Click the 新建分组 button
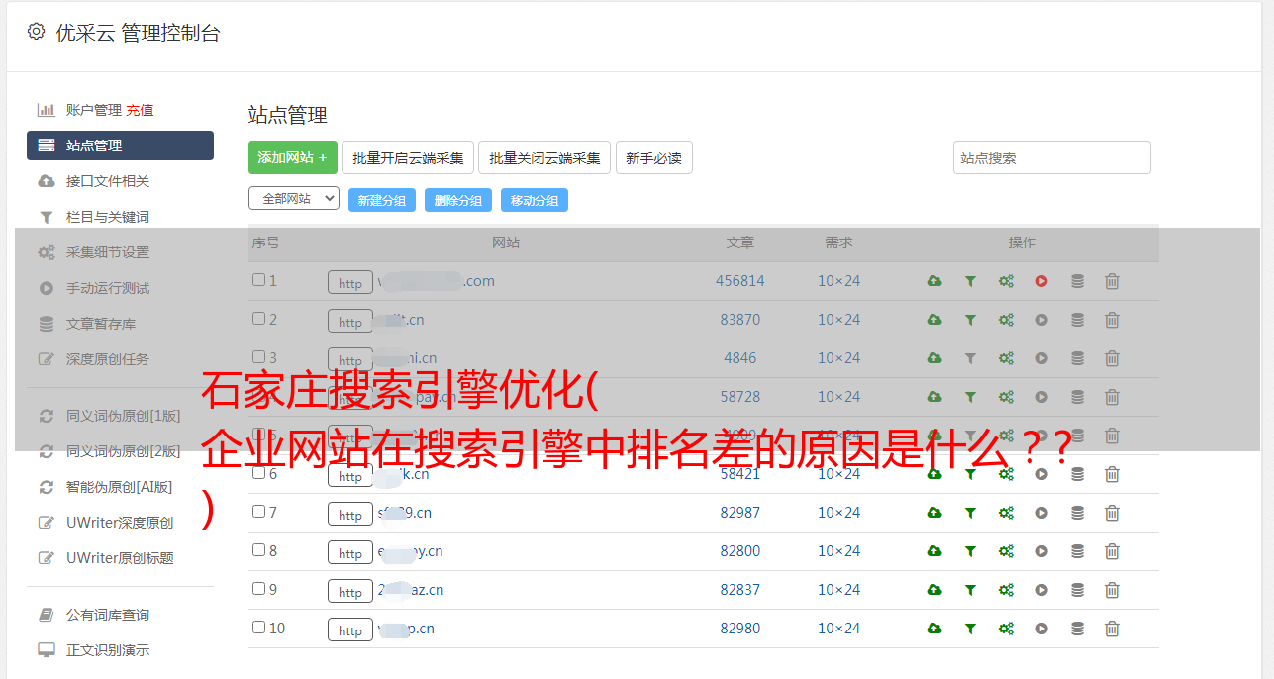Screen dimensions: 1274x679 [x=382, y=200]
